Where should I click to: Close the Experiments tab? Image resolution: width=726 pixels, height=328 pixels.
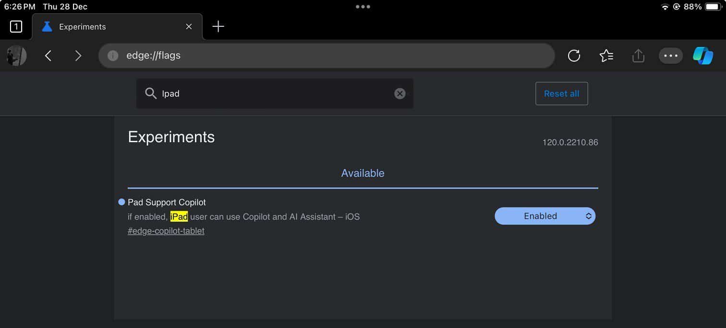[189, 27]
